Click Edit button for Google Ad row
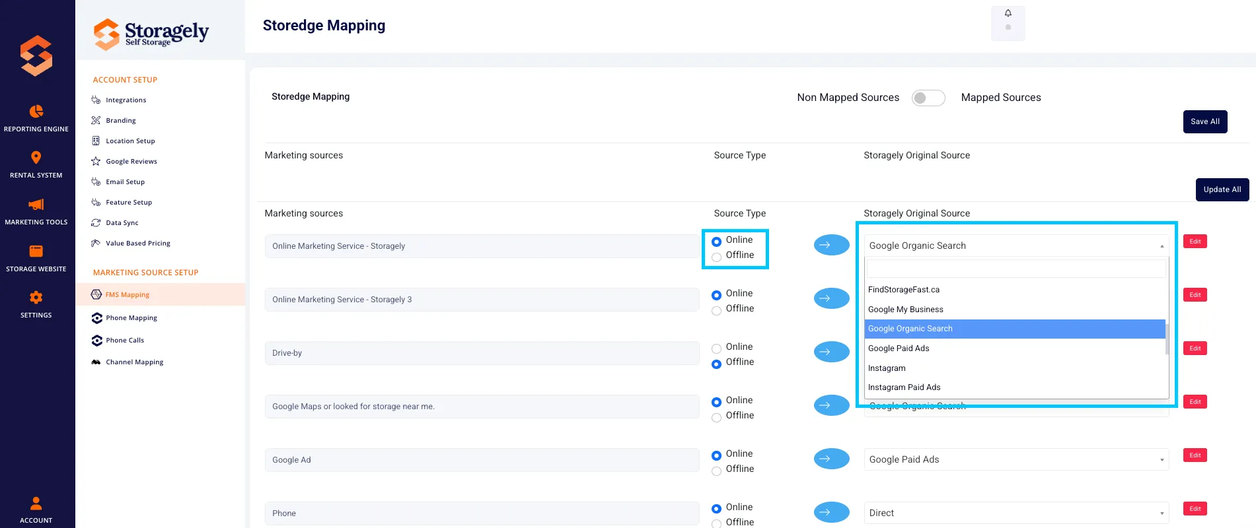Screen dimensions: 1256x528 (x=1195, y=455)
